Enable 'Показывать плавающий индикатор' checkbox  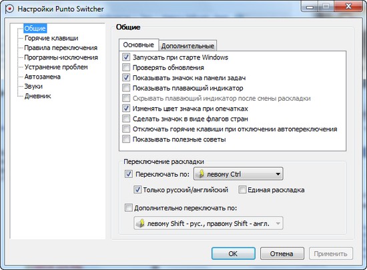[x=126, y=88]
